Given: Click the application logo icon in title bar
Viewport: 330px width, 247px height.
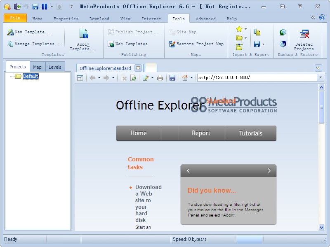Looking at the screenshot, I should 7,7.
